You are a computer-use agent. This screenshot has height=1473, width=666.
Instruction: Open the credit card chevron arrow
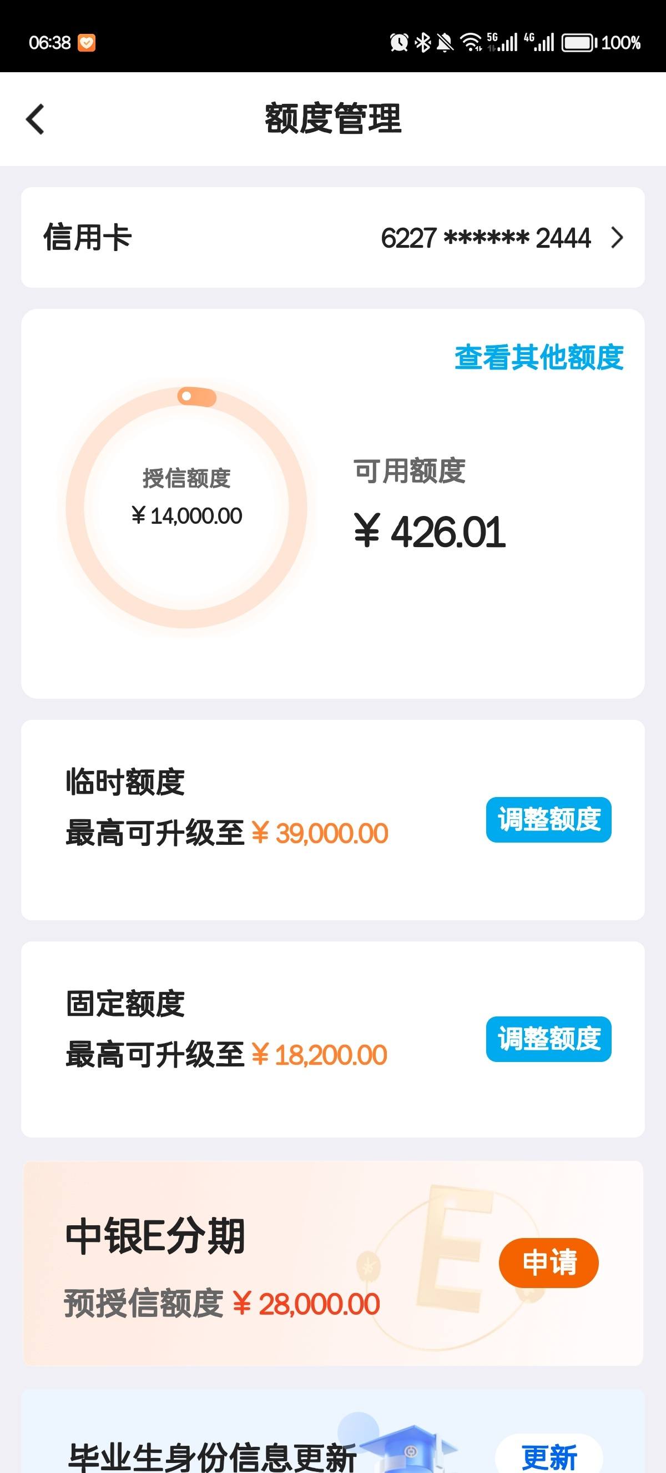(x=617, y=238)
